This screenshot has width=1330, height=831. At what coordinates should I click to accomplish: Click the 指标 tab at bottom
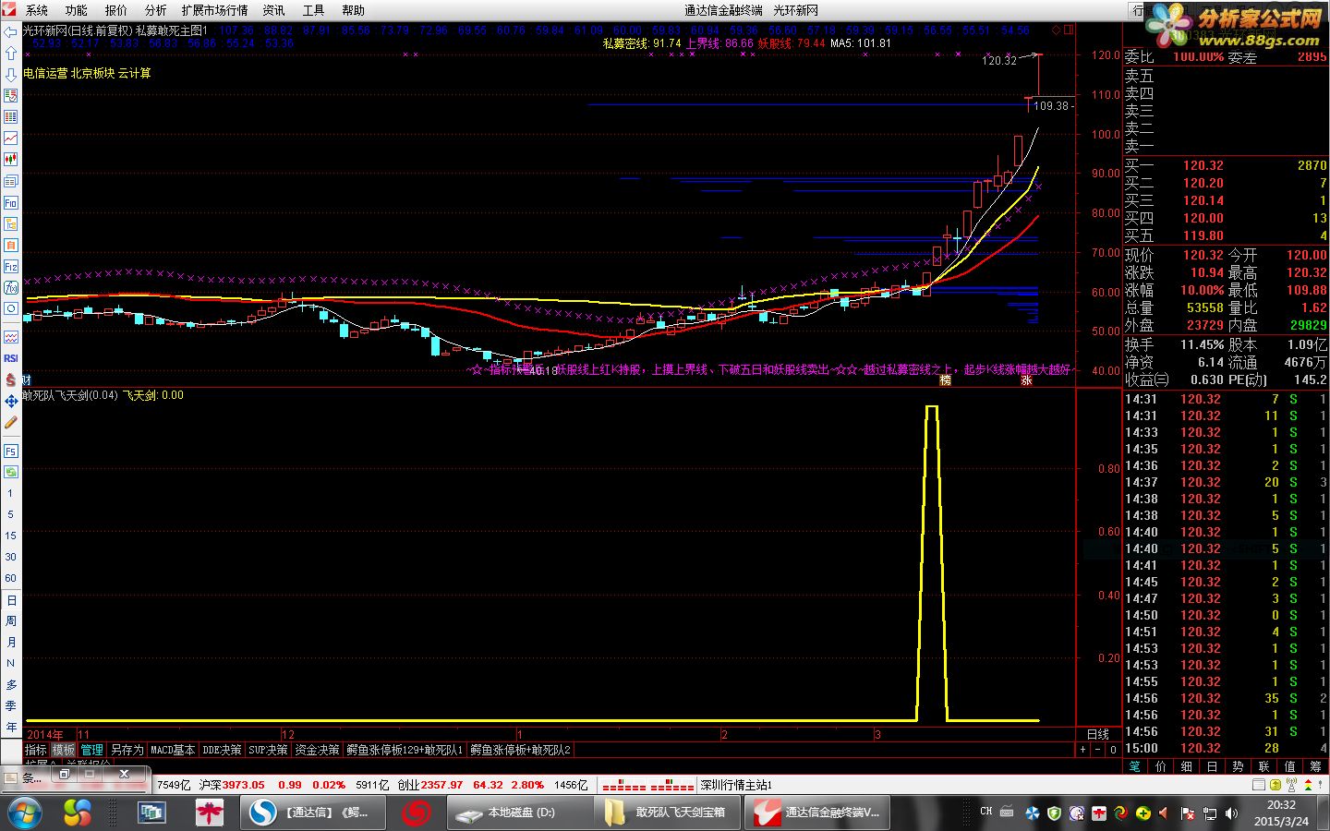click(36, 751)
